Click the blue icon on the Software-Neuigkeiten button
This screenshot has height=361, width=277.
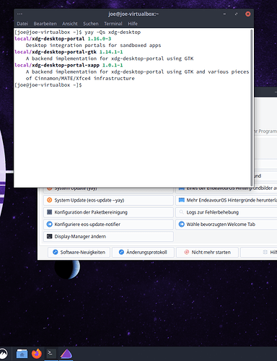tap(56, 252)
